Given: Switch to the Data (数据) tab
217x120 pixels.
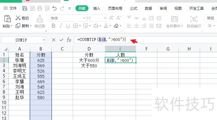Looking at the screenshot, I should [x=148, y=9].
